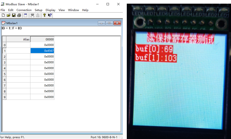Click the Mbslav1 child window document icon
The image size is (231, 139).
click(x=3, y=23)
